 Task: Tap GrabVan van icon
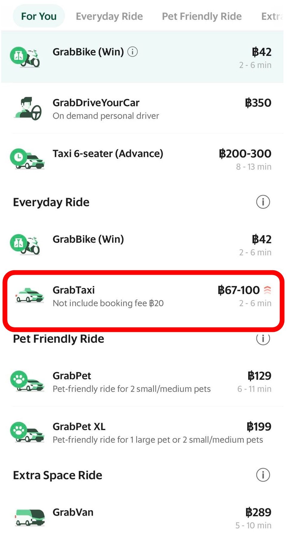tap(30, 517)
